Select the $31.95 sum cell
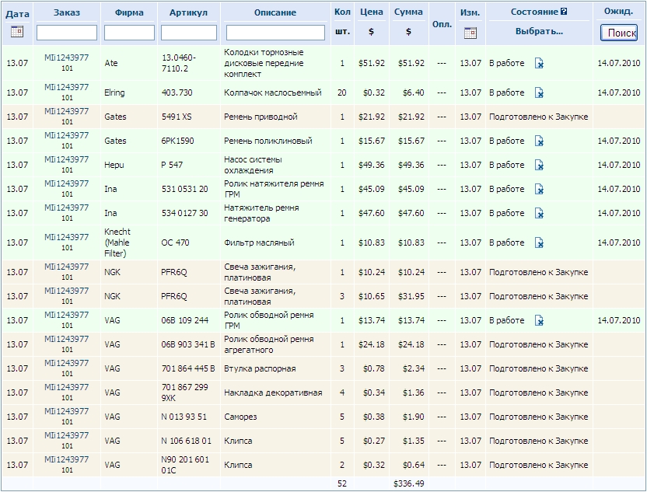 point(411,296)
